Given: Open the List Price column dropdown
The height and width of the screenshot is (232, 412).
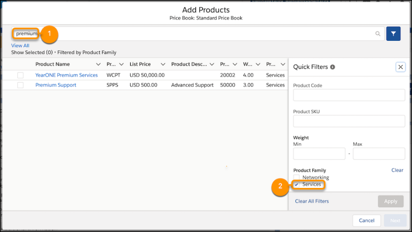Looking at the screenshot, I should [x=163, y=64].
